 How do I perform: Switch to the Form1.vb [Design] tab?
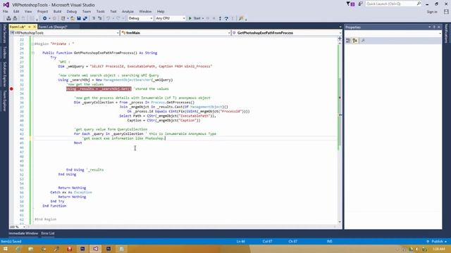(53, 27)
